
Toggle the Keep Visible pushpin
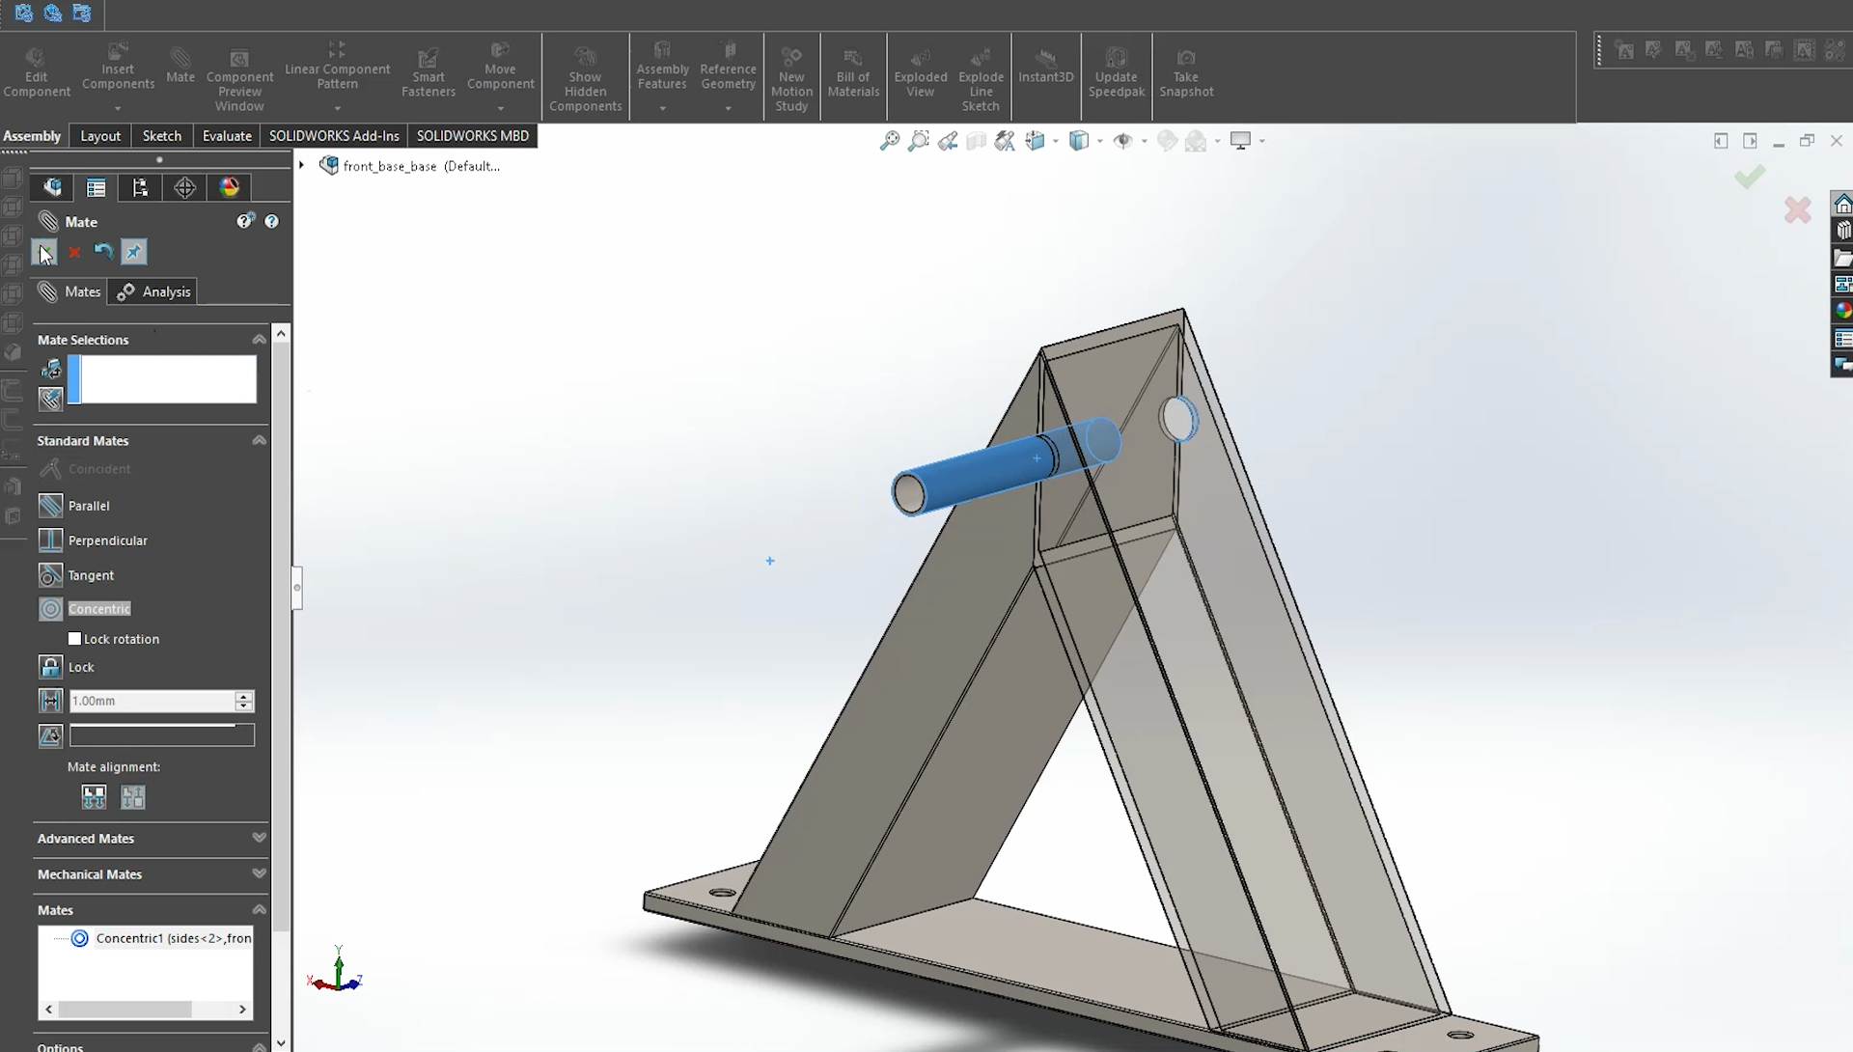(x=133, y=252)
